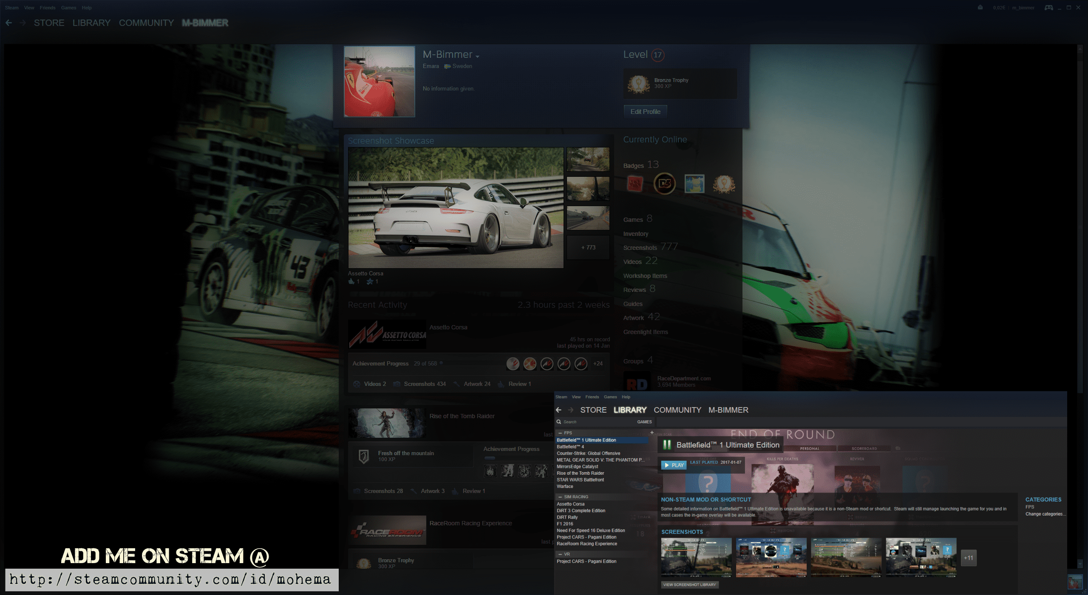Click the Level 17 circle badge
Screen dimensions: 1088x595
[657, 55]
